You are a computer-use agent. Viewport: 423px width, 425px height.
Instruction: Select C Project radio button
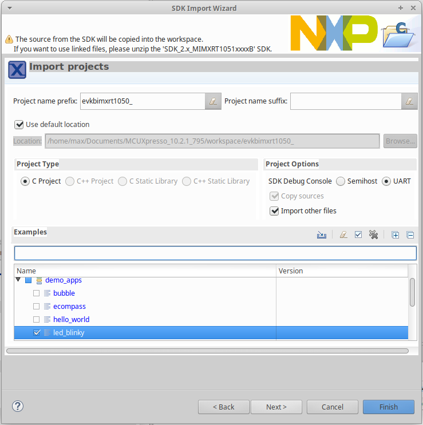(x=25, y=181)
